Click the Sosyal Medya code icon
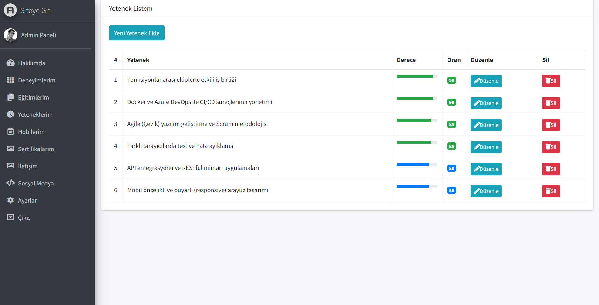 click(10, 183)
